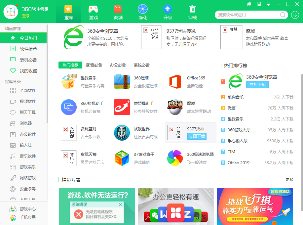This screenshot has width=303, height=225.
Task: Open the 卸载 trash tab
Action: click(192, 12)
